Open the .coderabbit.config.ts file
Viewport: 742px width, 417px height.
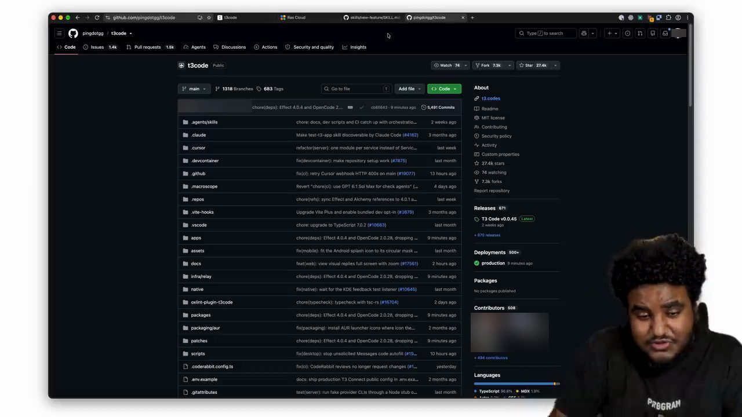(x=212, y=367)
